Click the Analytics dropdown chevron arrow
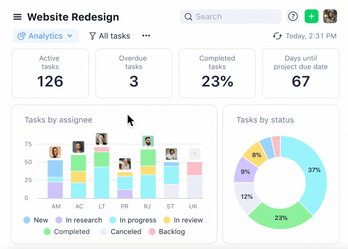The height and width of the screenshot is (249, 348). (70, 36)
